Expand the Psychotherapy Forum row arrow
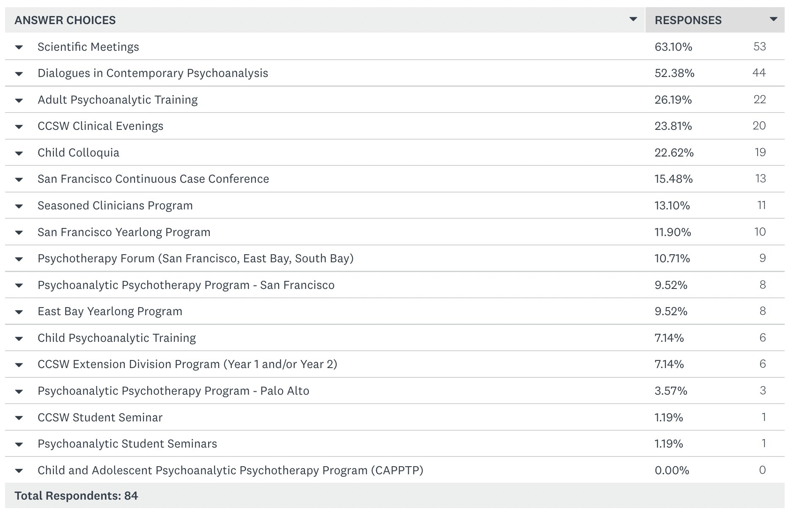The width and height of the screenshot is (791, 517). point(19,259)
